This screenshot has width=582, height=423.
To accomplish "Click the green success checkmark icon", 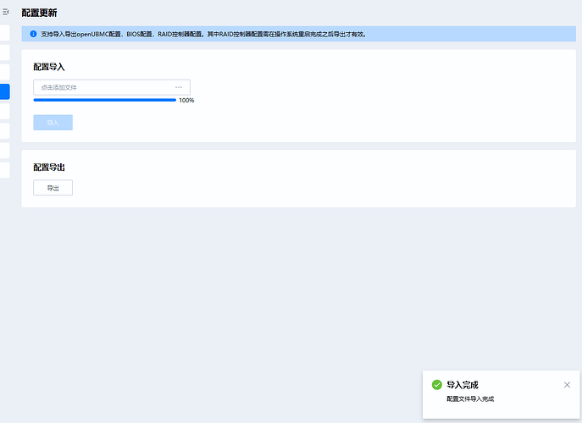I will [437, 385].
